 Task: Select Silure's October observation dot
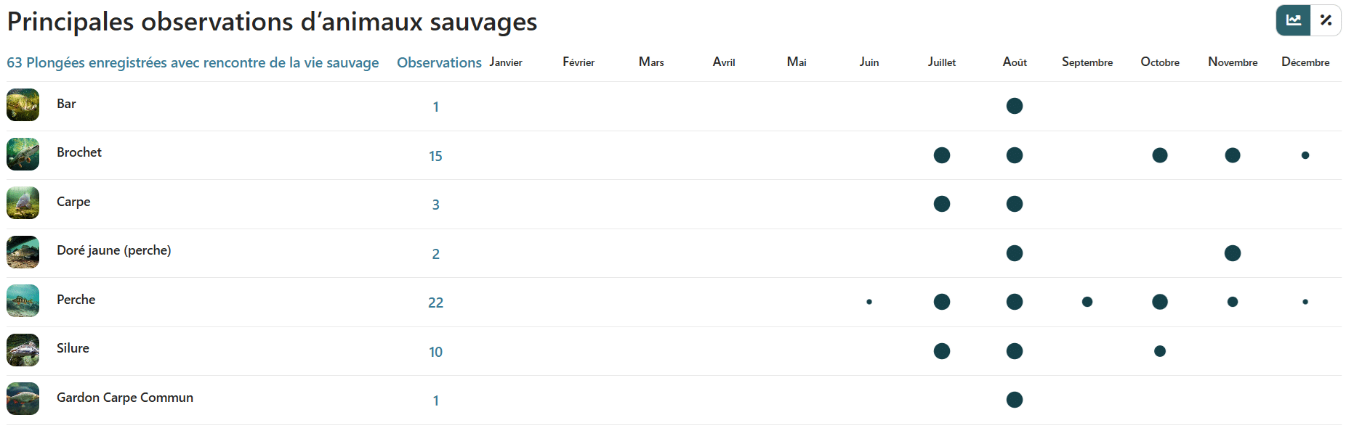(x=1160, y=351)
